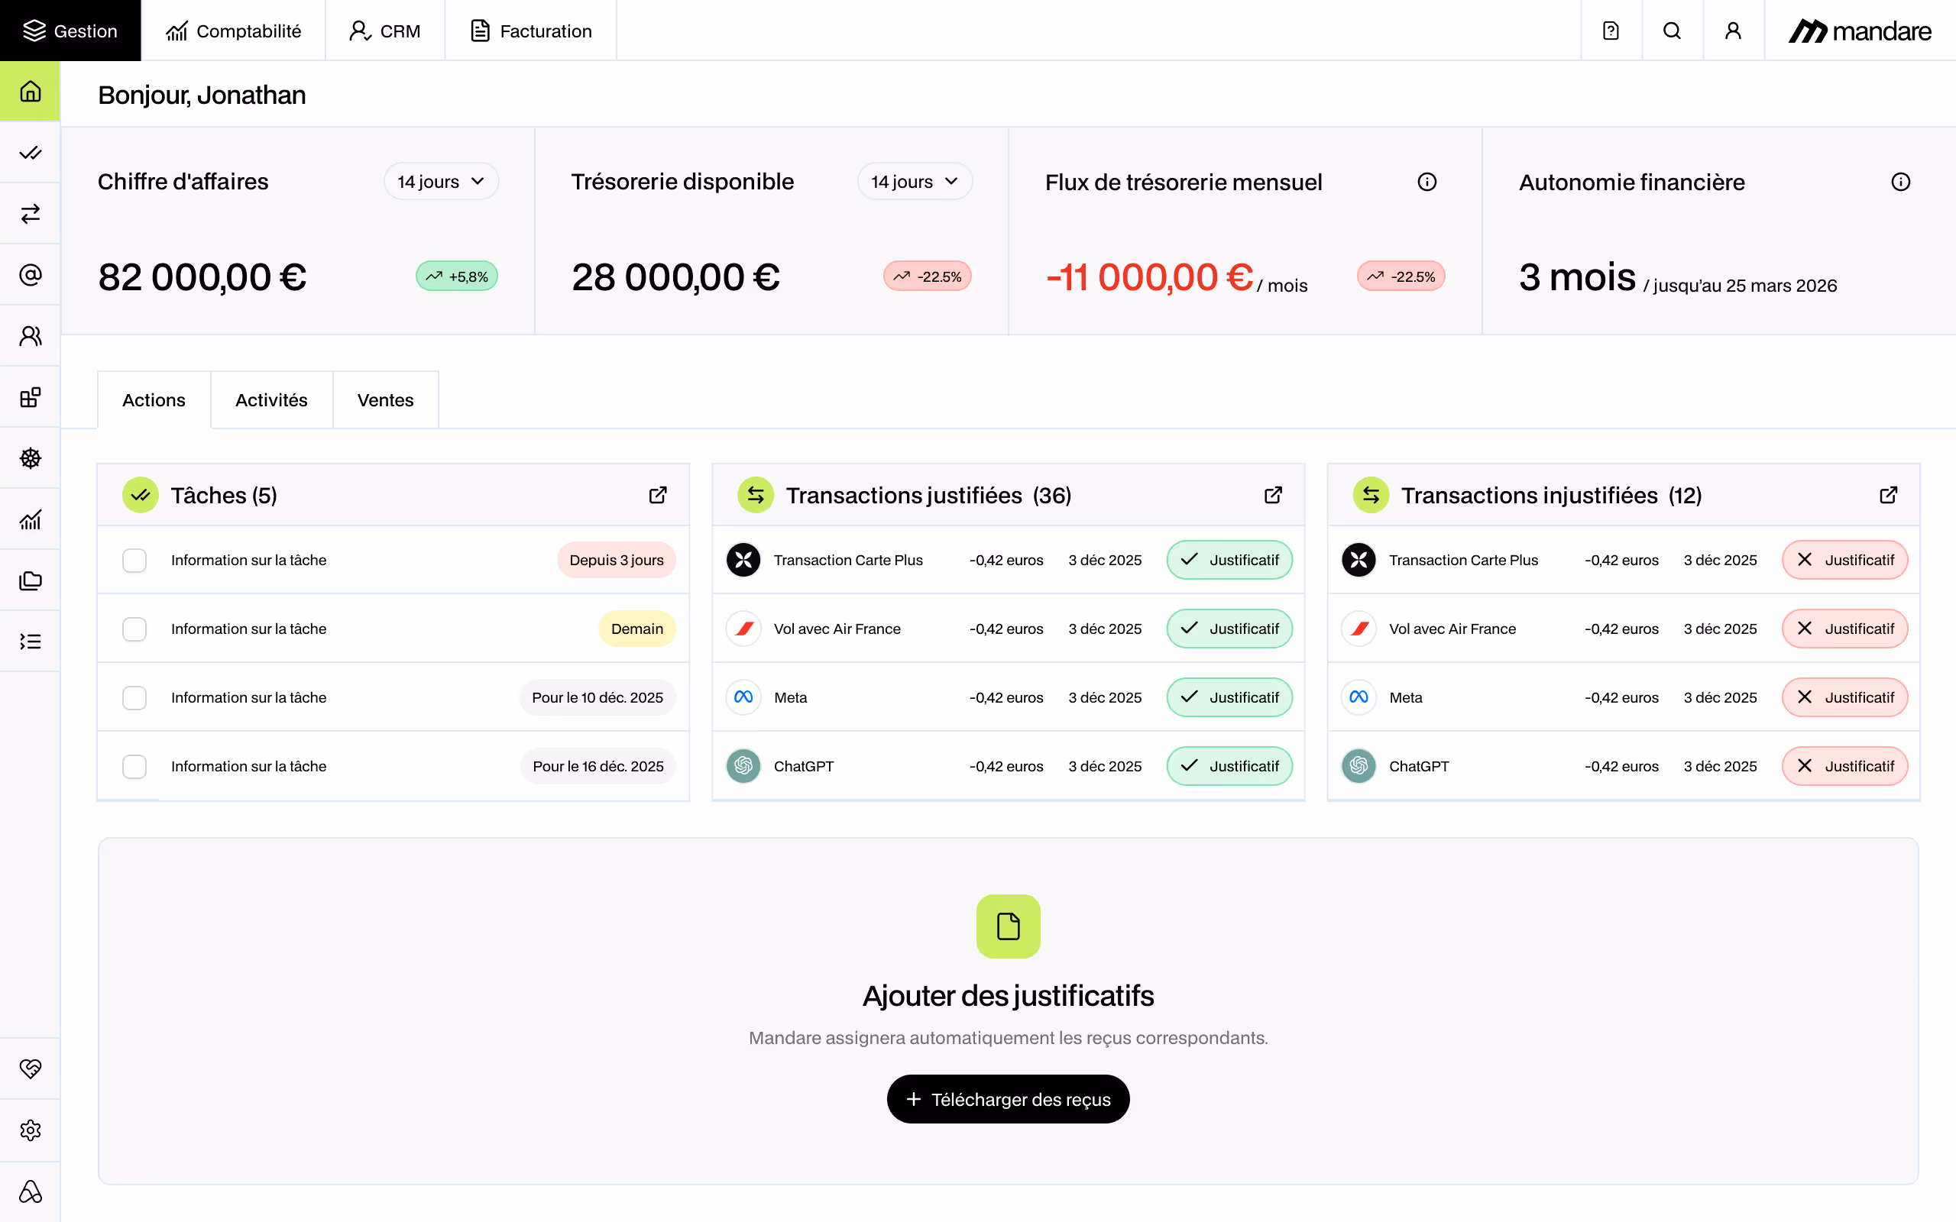Open Trésorerie disponible 14 jours dropdown

(914, 182)
